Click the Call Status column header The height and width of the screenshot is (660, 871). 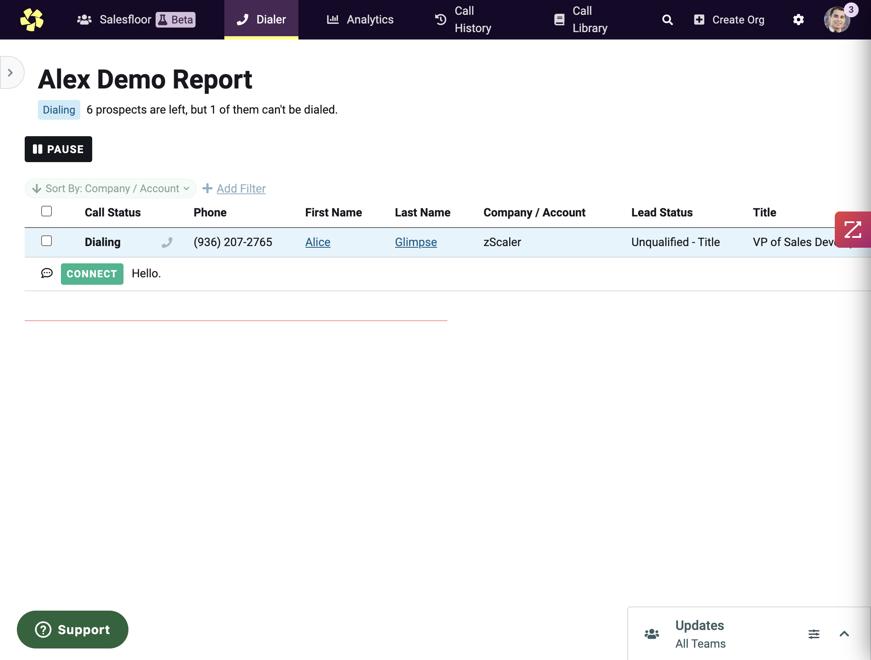coord(113,212)
